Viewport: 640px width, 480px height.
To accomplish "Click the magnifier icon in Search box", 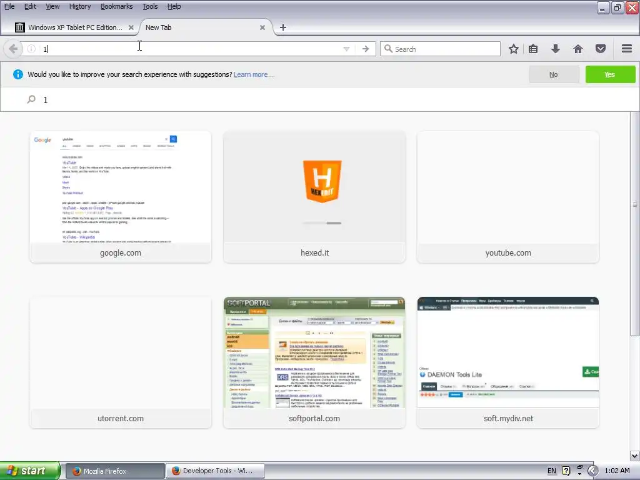I will pos(388,49).
